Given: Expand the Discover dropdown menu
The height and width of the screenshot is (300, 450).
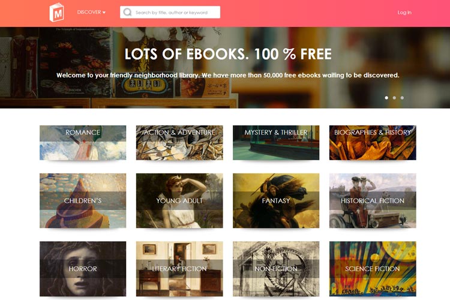Looking at the screenshot, I should click(x=91, y=12).
